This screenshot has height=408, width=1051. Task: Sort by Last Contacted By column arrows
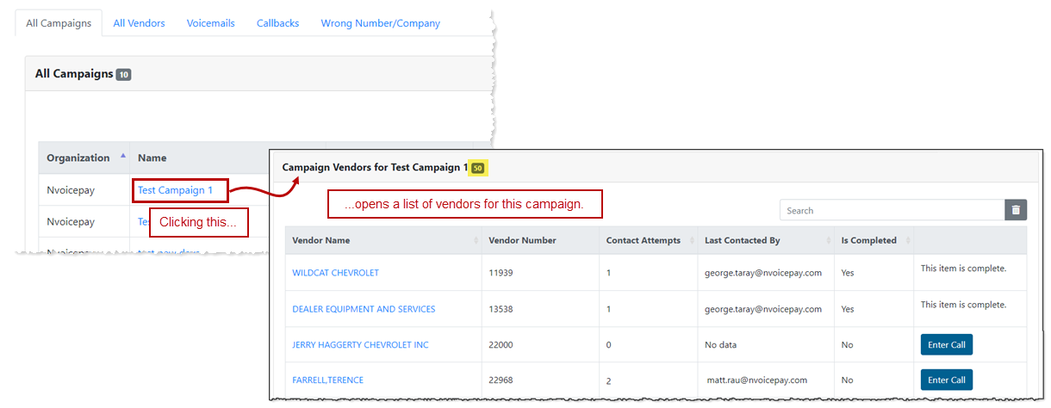(829, 241)
